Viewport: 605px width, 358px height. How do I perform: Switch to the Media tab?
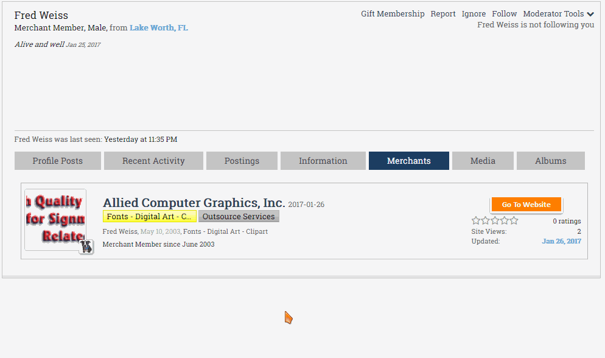click(x=483, y=161)
